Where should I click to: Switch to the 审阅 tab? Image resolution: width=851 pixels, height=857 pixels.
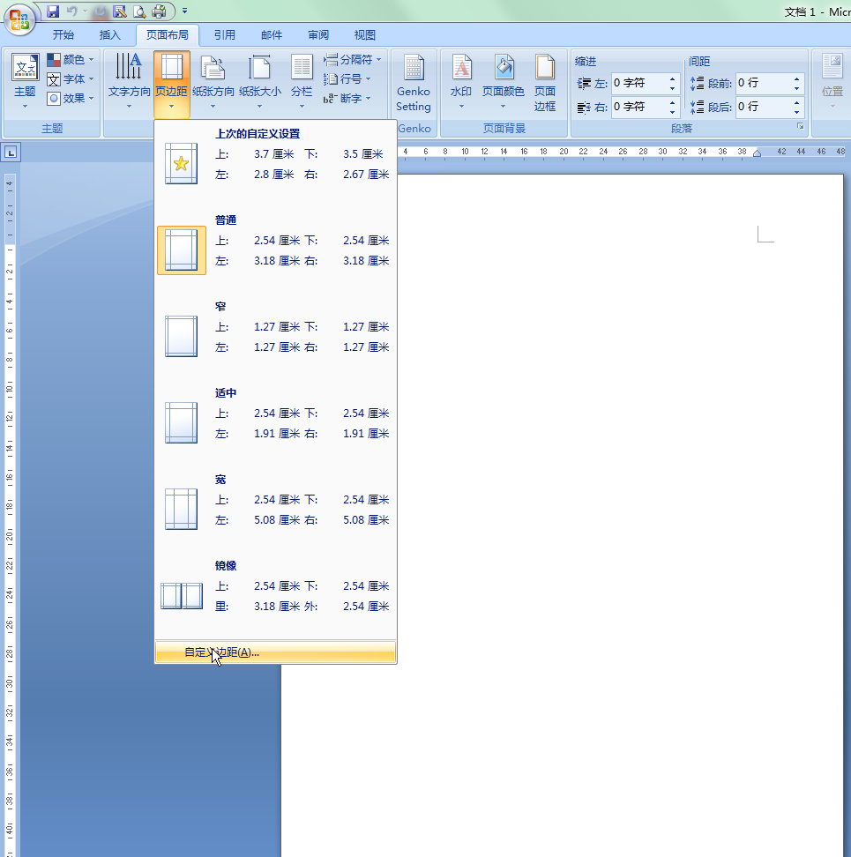318,35
